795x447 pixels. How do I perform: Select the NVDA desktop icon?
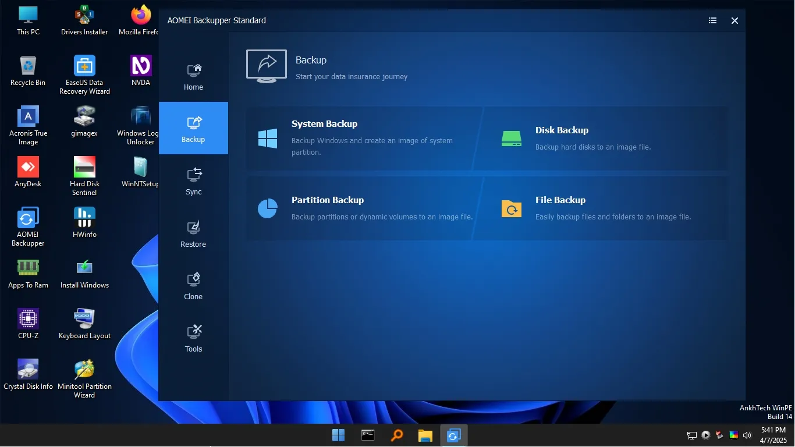click(x=141, y=71)
